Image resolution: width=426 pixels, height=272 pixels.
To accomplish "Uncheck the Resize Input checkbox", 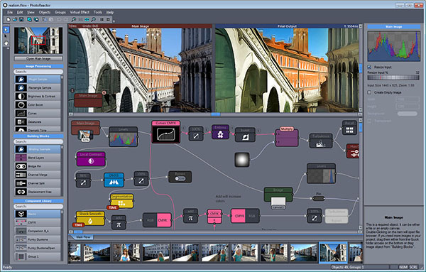I will (369, 67).
